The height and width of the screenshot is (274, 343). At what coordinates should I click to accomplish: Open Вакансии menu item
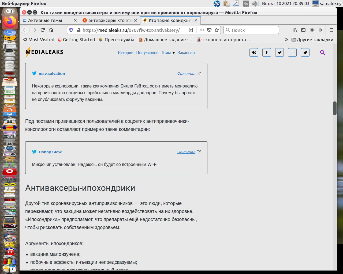tap(186, 53)
